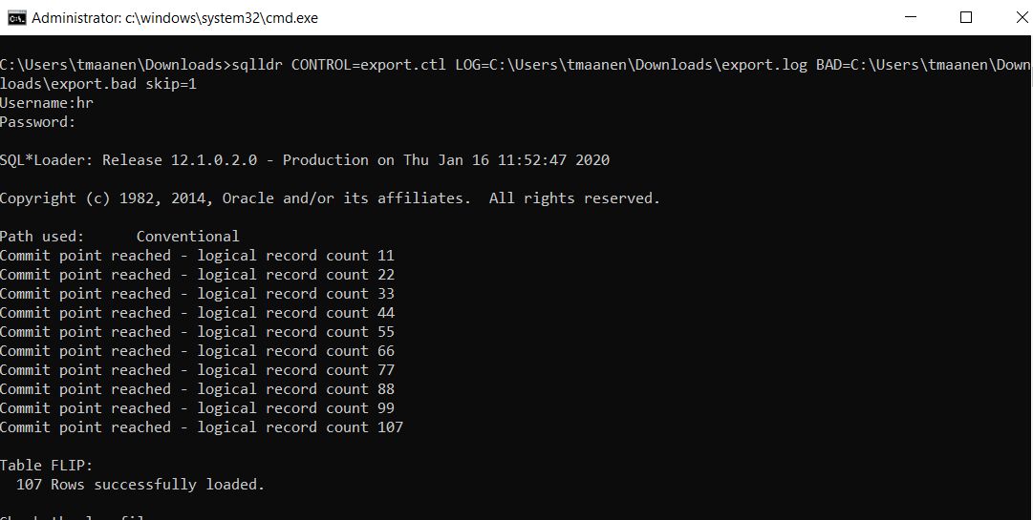Click the 'Table FLIP:' text

coord(47,466)
